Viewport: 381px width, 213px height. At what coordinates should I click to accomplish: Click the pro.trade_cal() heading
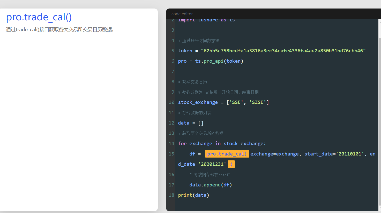click(39, 17)
